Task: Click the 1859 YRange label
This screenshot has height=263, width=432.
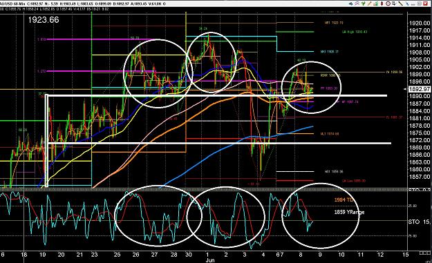Action: (x=349, y=212)
